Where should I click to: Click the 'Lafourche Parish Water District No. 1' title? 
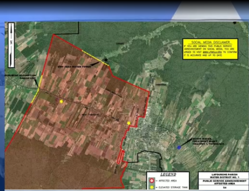click(x=225, y=176)
